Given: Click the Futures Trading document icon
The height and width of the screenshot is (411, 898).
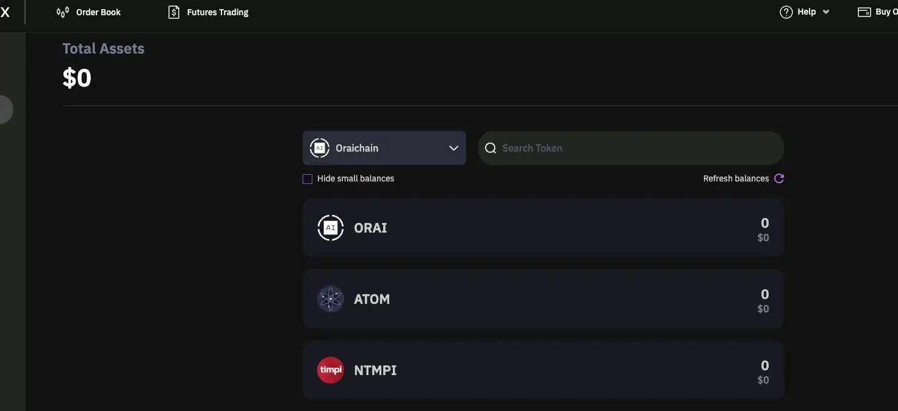Looking at the screenshot, I should pos(174,12).
